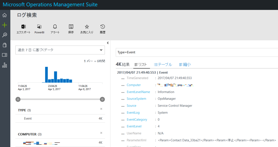Screen dimensions: 278x147
Task: Click the Type=Event search query field
Action: [x=195, y=52]
